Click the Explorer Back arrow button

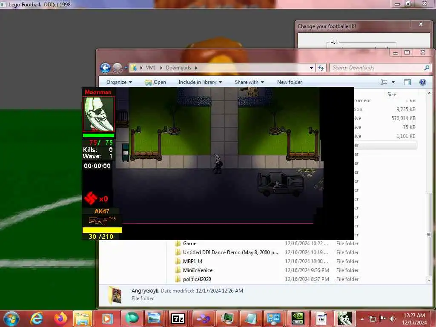(x=106, y=68)
